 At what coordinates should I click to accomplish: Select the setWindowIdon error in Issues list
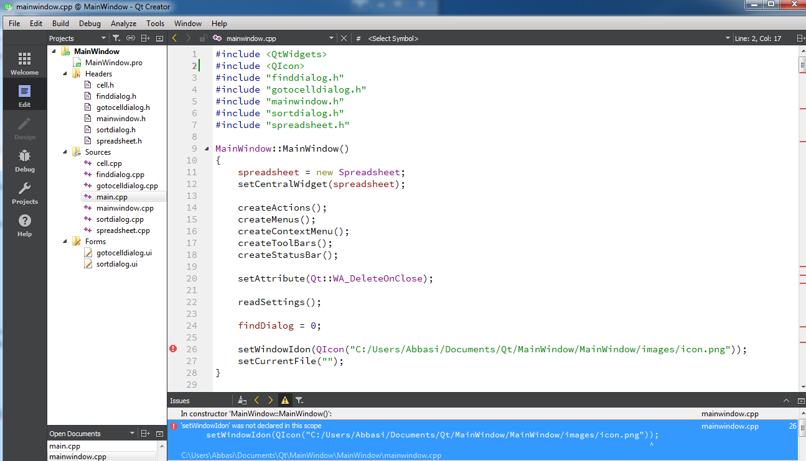coord(486,440)
